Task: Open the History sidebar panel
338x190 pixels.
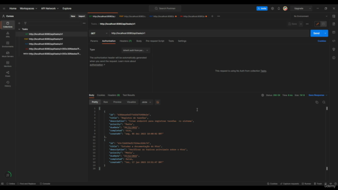Action: click(7, 84)
